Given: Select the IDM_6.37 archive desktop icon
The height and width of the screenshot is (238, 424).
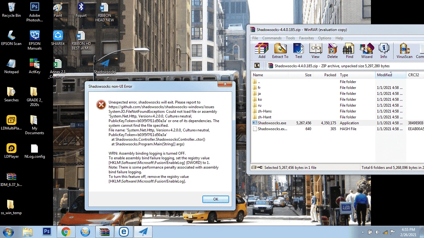Looking at the screenshot, I should (x=11, y=179).
